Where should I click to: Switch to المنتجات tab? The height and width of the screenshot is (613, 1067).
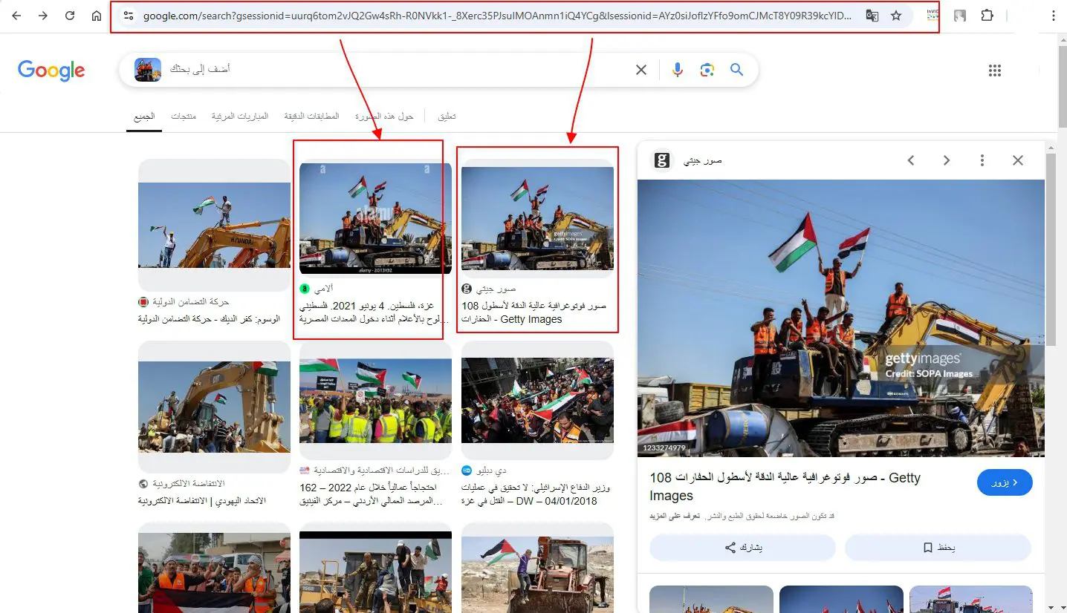click(x=184, y=117)
